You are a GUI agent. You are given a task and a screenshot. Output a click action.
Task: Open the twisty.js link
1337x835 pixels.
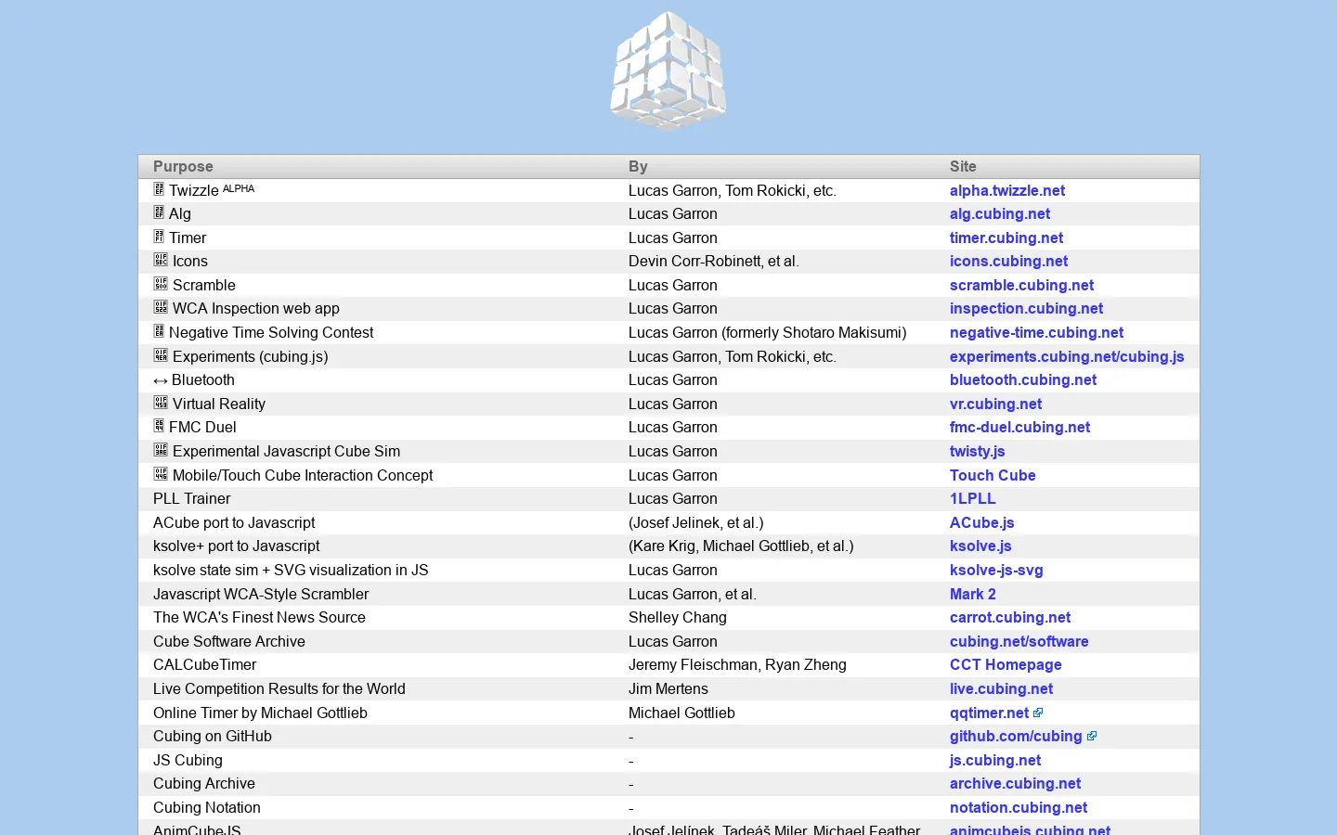[977, 451]
